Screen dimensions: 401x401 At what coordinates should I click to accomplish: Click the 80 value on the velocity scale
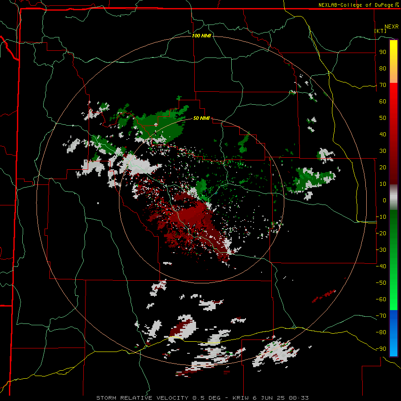pos(383,69)
